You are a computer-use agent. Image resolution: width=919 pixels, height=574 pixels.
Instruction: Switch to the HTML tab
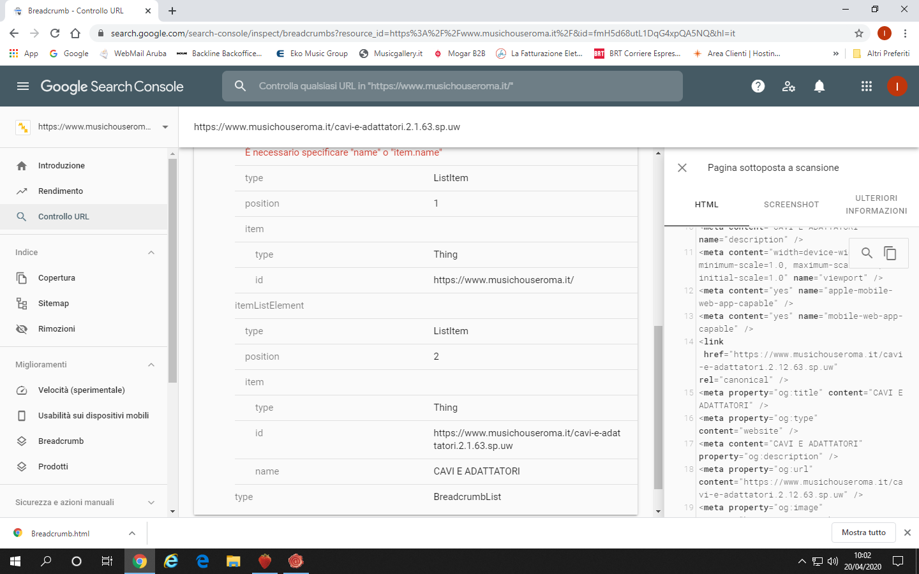[x=706, y=205]
